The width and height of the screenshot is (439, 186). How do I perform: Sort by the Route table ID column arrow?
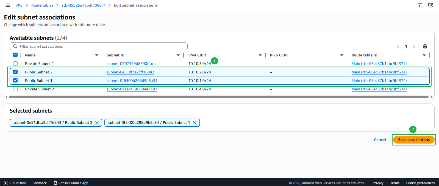[x=424, y=55]
